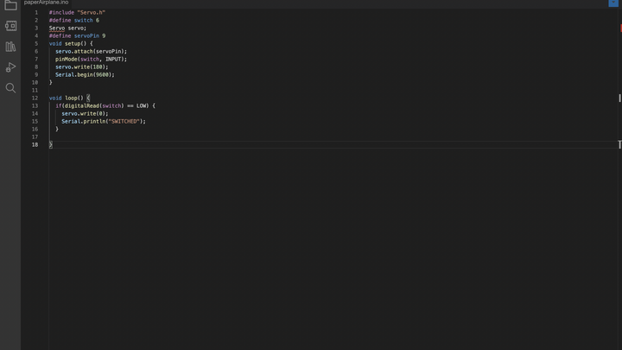This screenshot has width=622, height=350.
Task: Place cursor in servo.attach(servoPin) line
Action: 91,51
